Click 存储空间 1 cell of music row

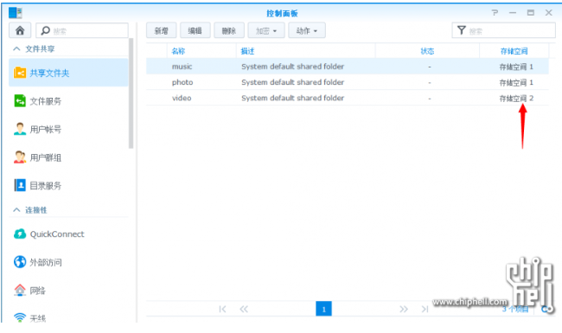(x=516, y=67)
